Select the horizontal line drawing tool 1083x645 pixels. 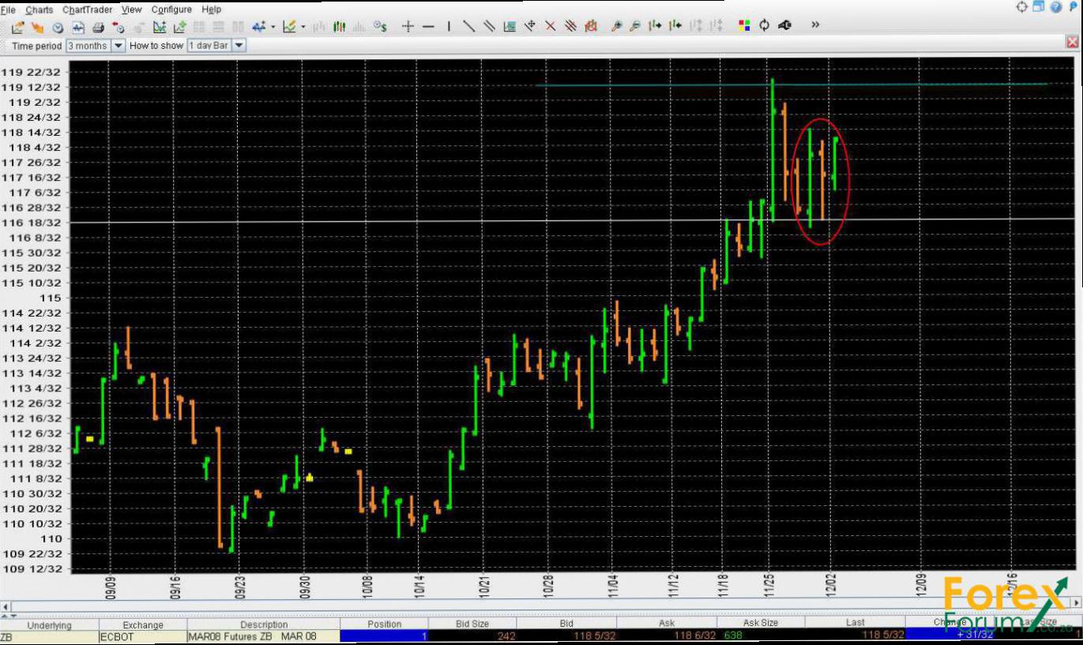[428, 27]
